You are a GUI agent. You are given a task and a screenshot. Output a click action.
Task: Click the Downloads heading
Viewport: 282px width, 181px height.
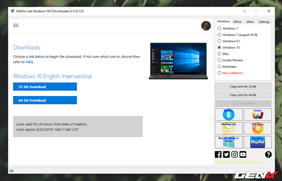click(x=26, y=47)
